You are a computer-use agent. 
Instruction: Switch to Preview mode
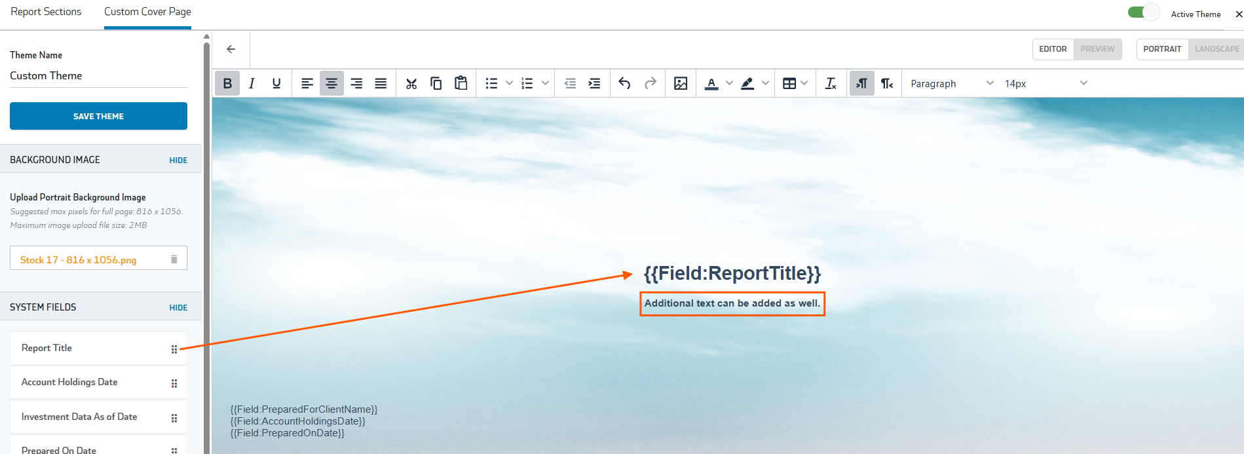click(x=1097, y=49)
